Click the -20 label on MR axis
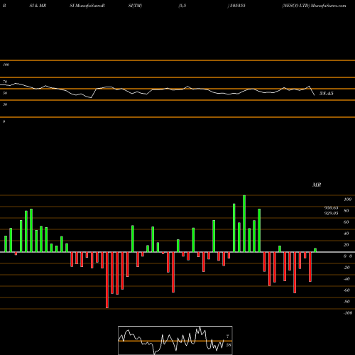Viewport: 355px width, 355px height. (x=346, y=268)
